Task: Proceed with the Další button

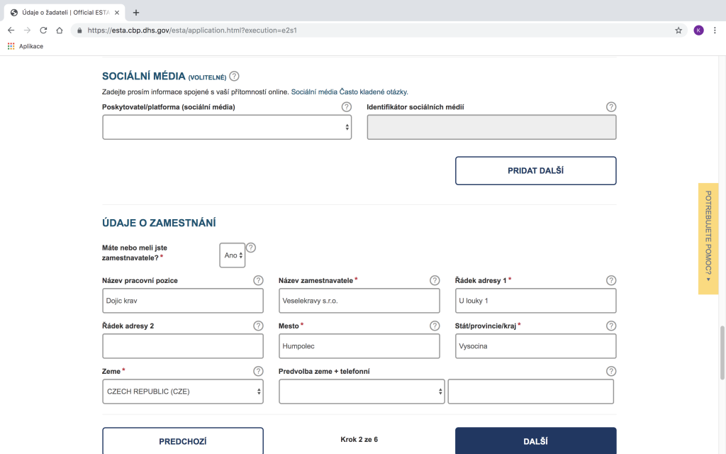Action: (535, 441)
